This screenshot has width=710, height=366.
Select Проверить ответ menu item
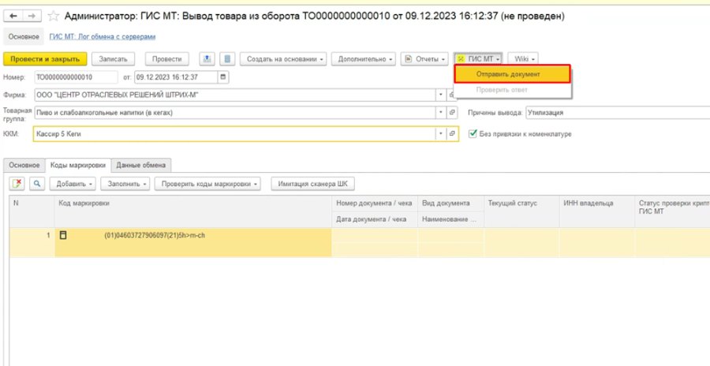[512, 90]
